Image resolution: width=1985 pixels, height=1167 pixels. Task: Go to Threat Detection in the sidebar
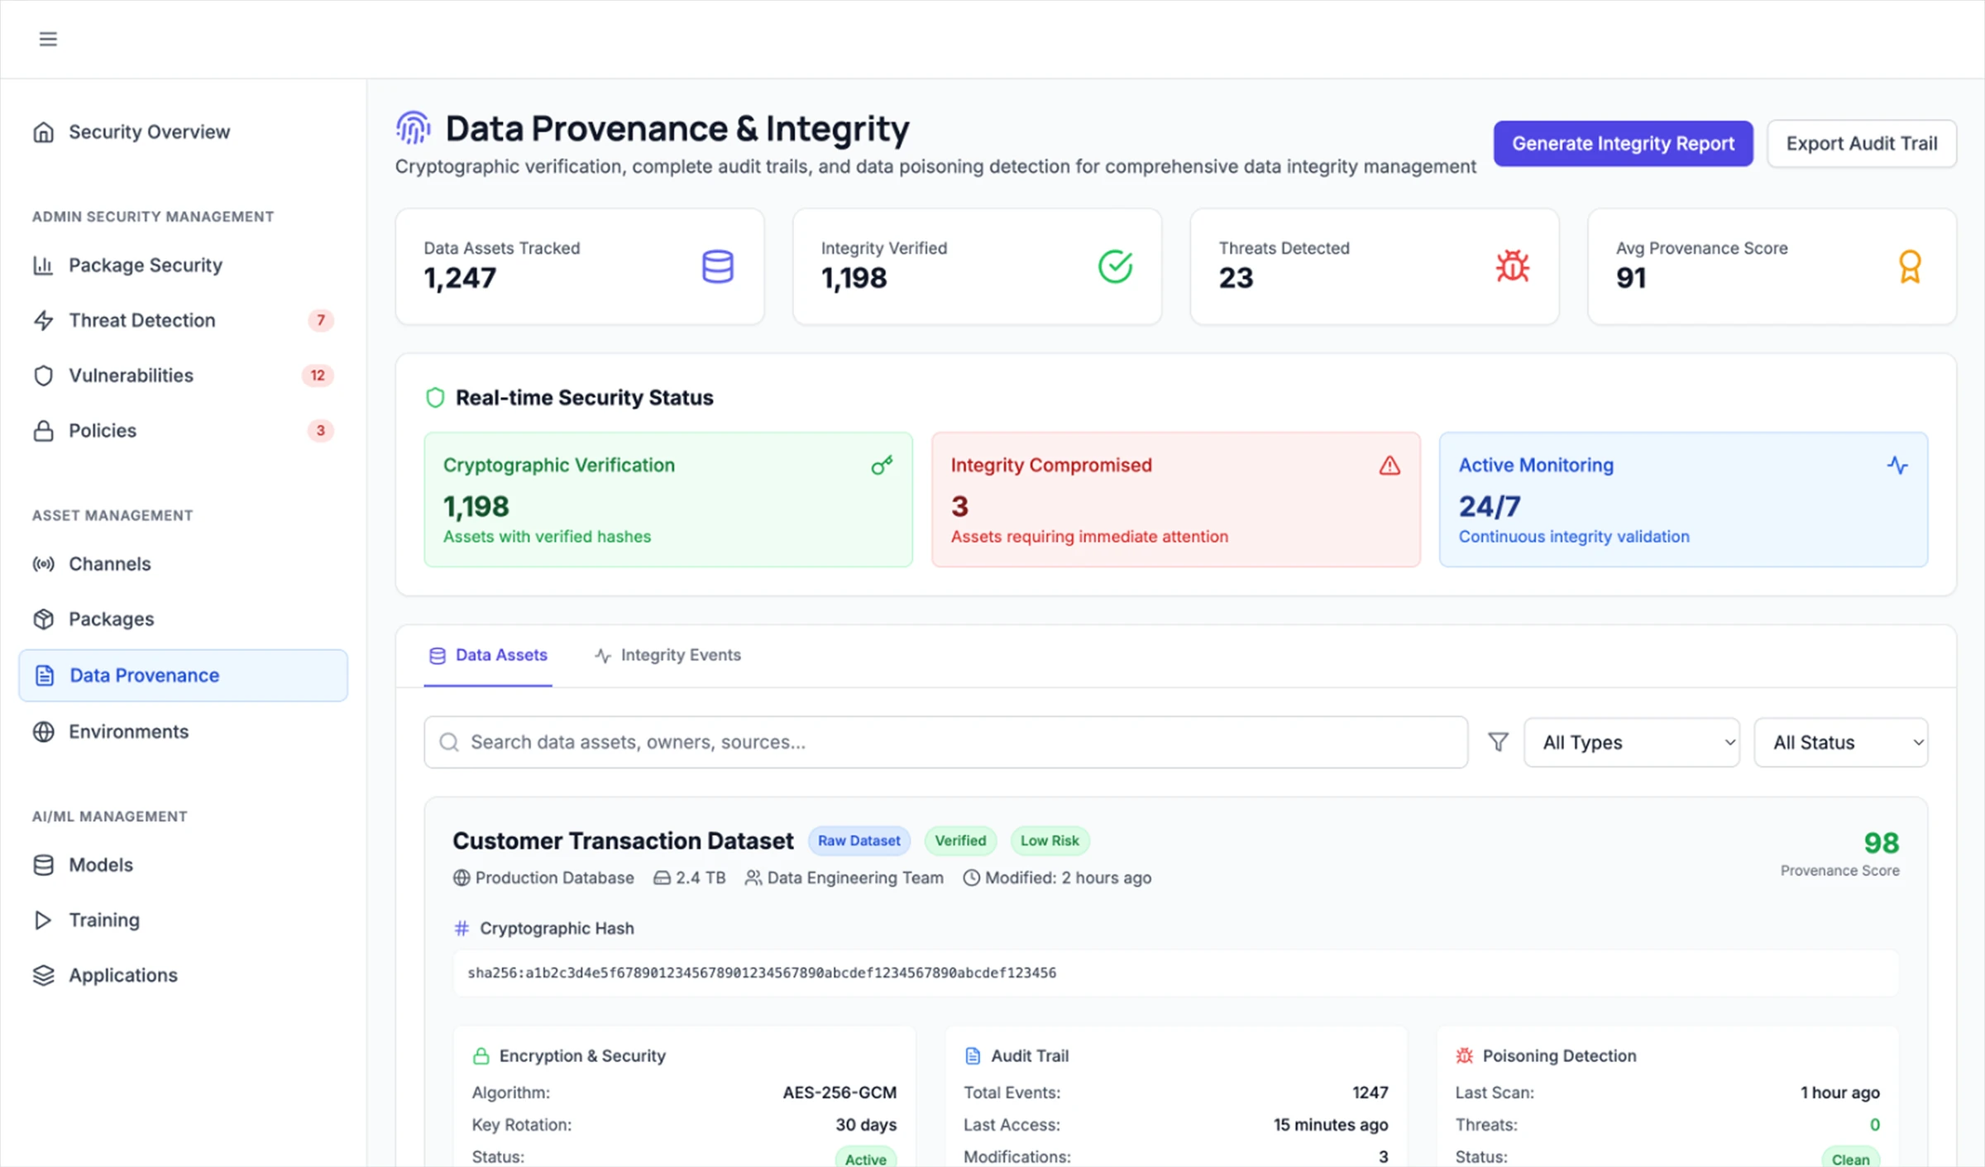[183, 320]
